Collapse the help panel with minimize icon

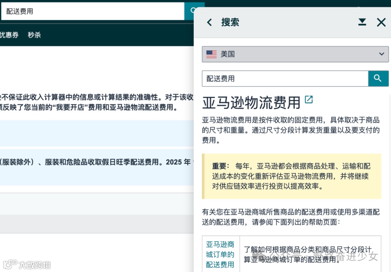[362, 22]
